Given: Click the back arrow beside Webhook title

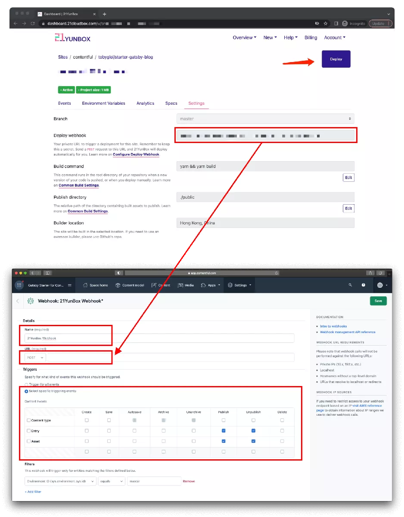Looking at the screenshot, I should click(x=18, y=301).
